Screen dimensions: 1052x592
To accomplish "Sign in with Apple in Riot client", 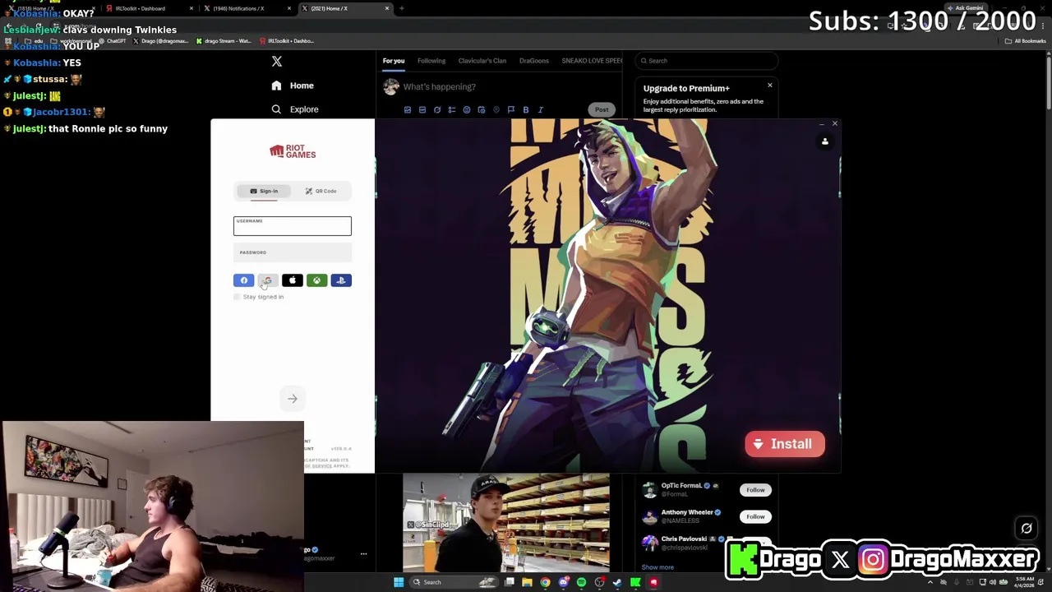I will pyautogui.click(x=292, y=280).
